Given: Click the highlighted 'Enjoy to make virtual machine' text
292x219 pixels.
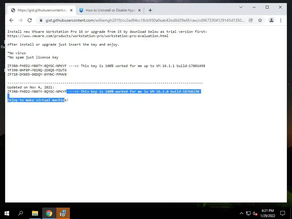Looking at the screenshot, I should (x=36, y=100).
